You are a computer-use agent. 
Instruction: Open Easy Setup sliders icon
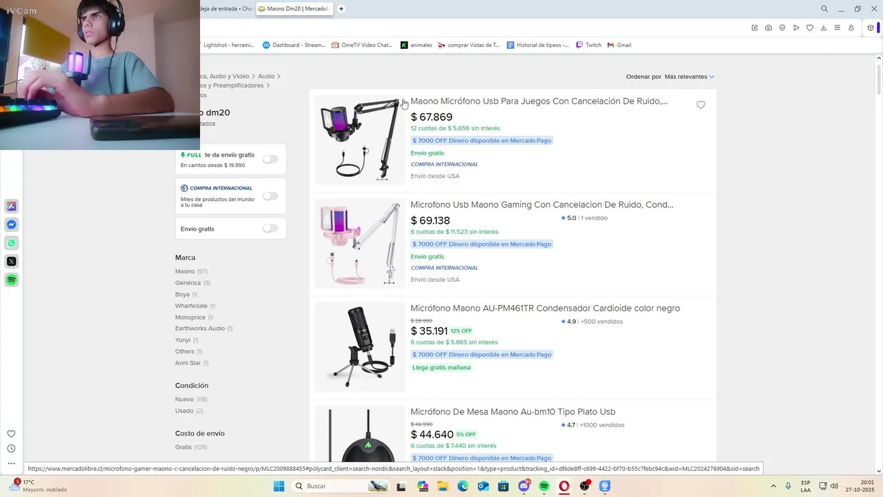click(837, 28)
